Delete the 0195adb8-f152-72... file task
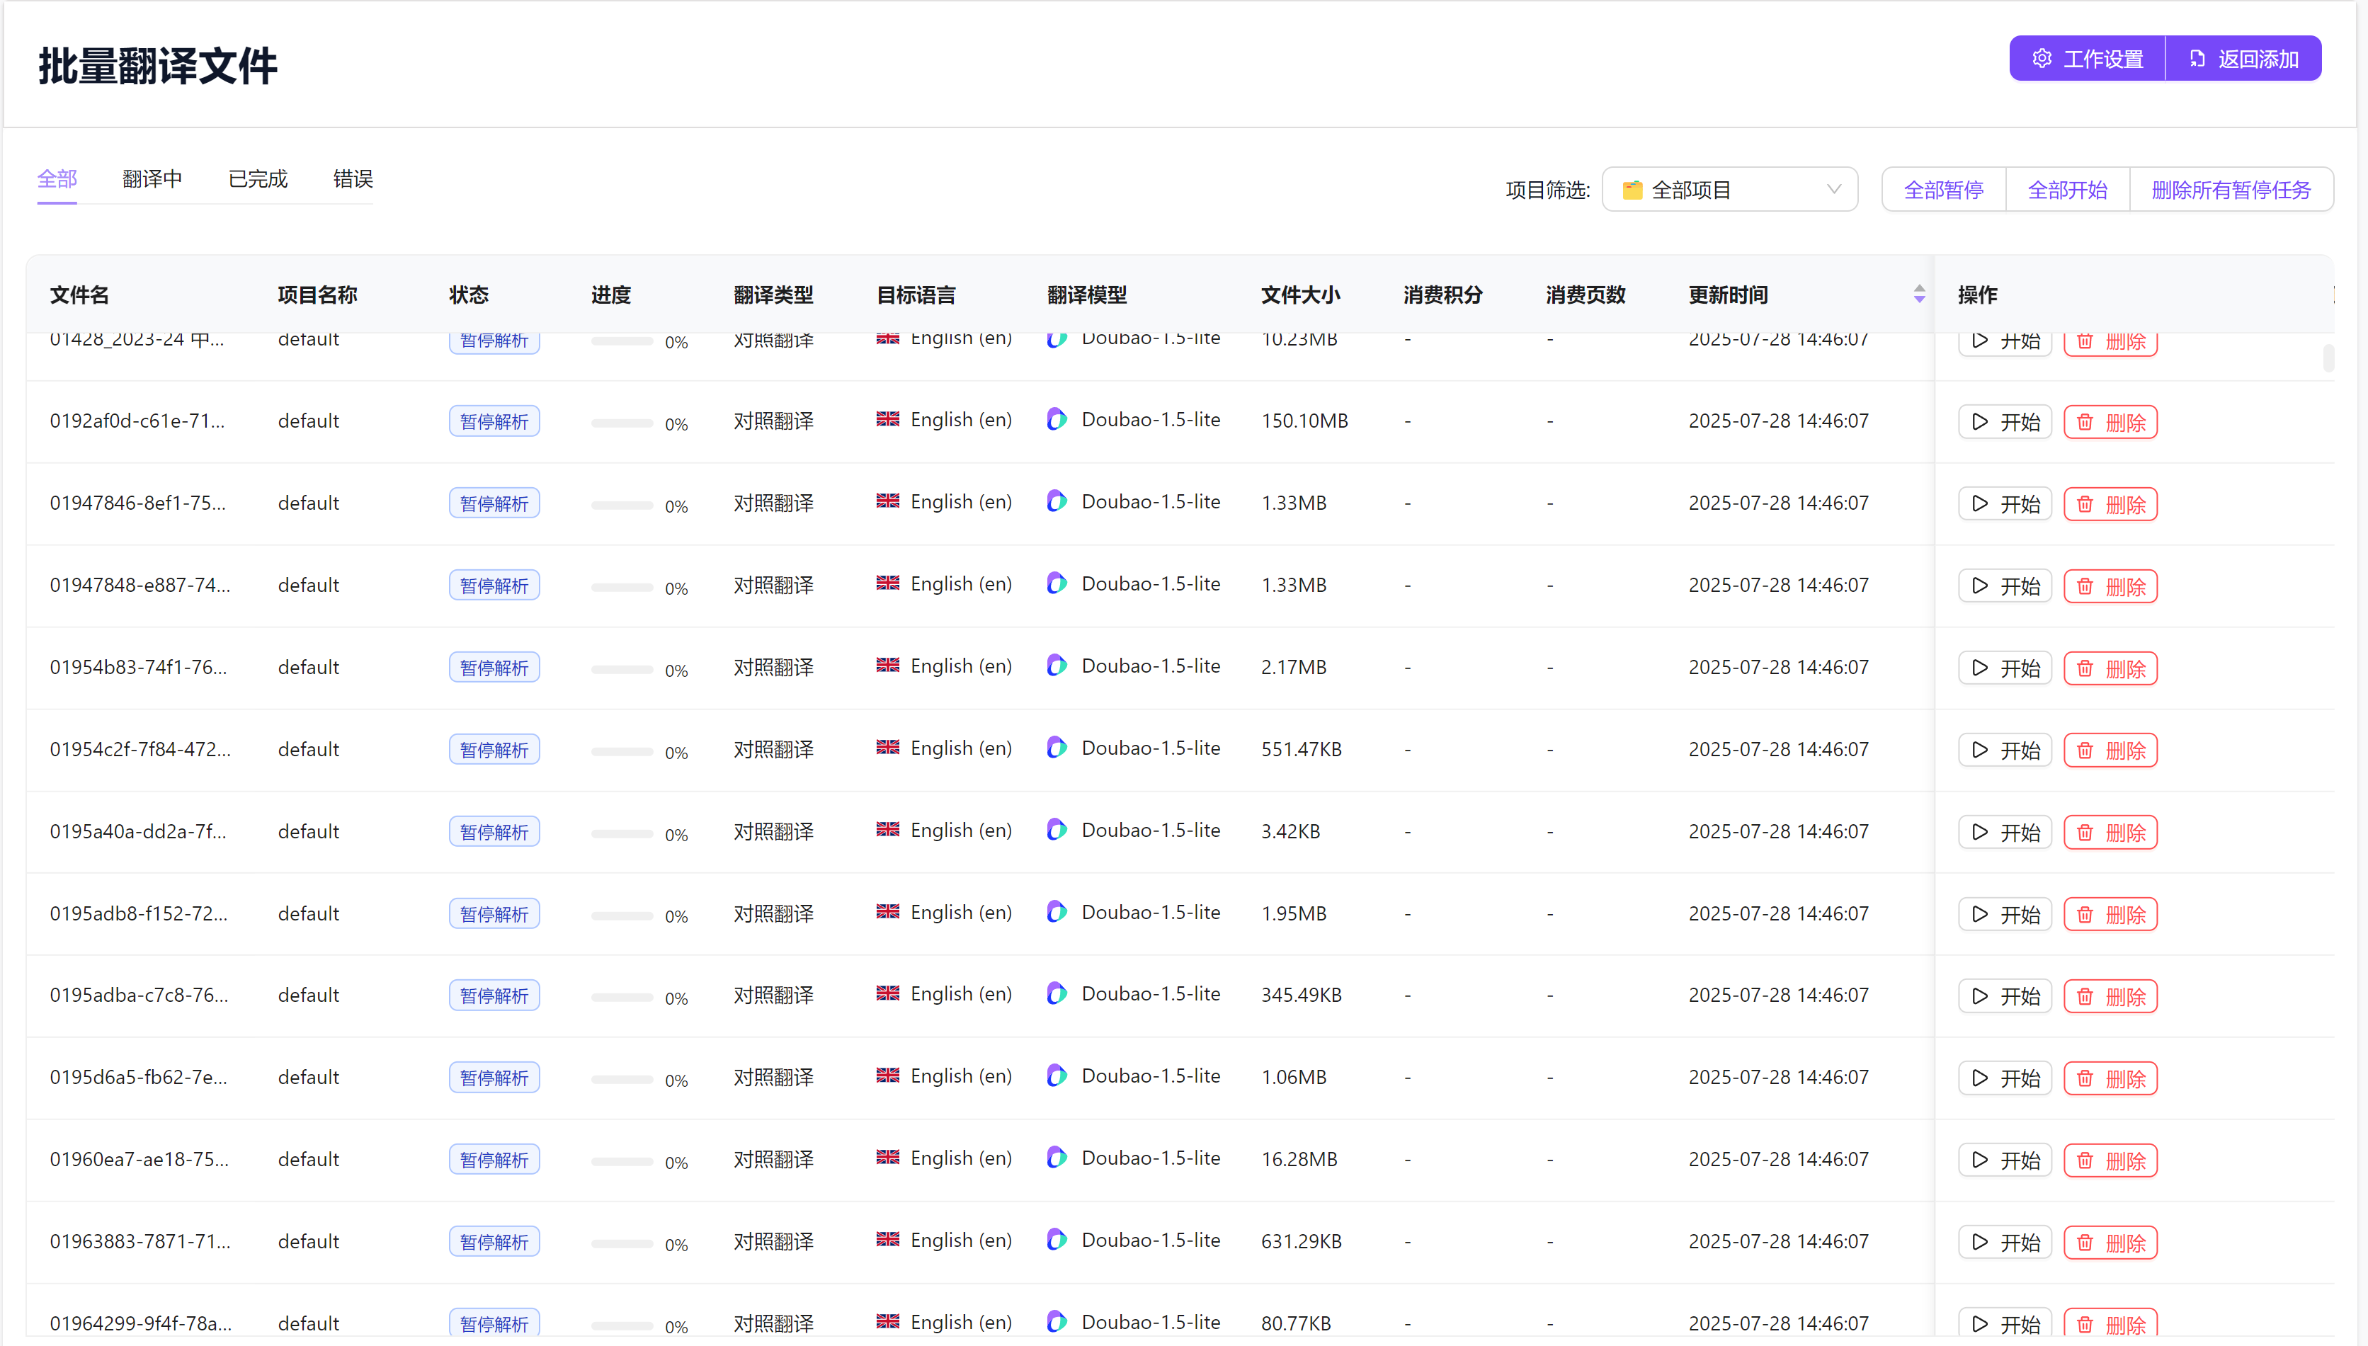This screenshot has height=1346, width=2368. [2111, 916]
